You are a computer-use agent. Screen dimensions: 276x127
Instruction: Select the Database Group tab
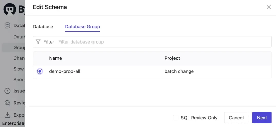coord(83,27)
